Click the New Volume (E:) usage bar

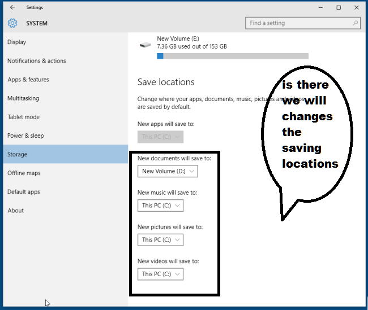(x=233, y=56)
